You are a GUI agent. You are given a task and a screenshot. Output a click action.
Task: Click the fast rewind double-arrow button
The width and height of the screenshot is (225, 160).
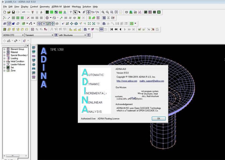pyautogui.click(x=116, y=29)
